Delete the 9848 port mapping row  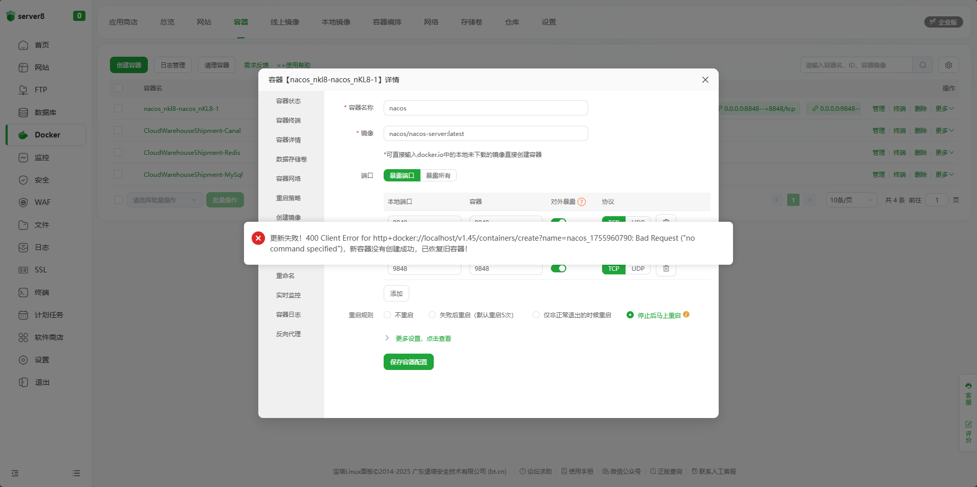coord(666,268)
